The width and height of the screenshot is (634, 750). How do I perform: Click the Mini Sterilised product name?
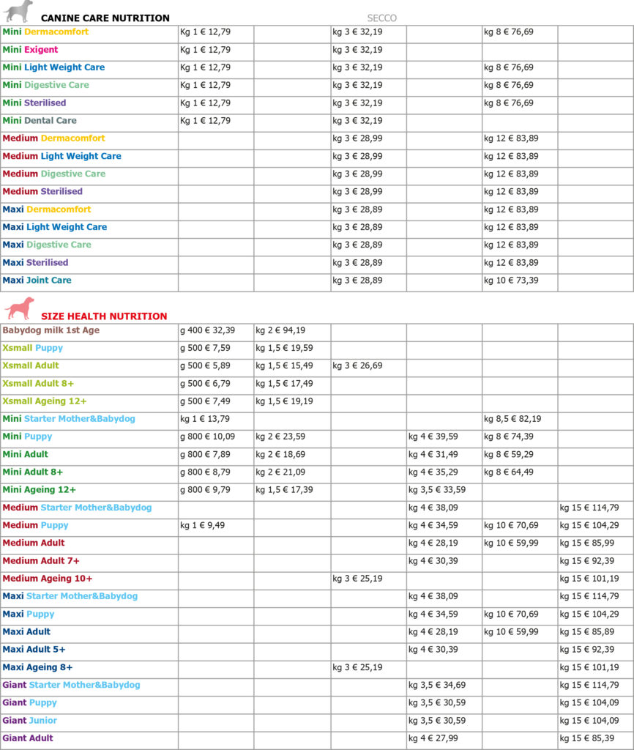click(34, 103)
